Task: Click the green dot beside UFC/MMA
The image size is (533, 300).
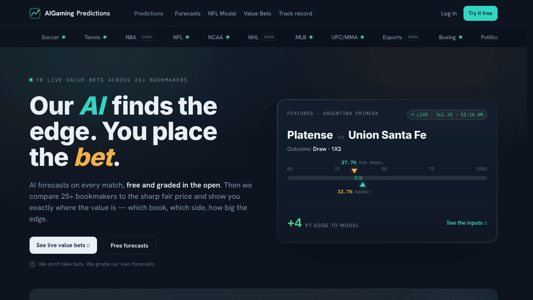Action: click(362, 37)
